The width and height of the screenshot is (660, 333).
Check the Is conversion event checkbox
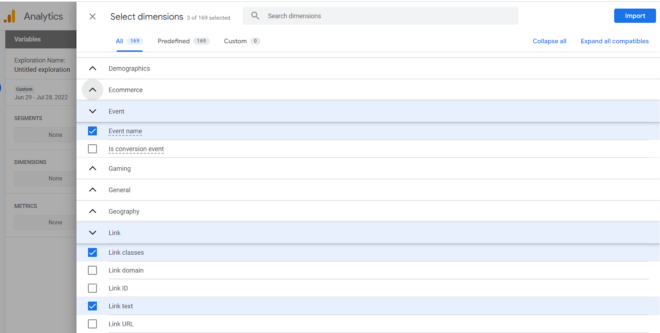coord(92,149)
